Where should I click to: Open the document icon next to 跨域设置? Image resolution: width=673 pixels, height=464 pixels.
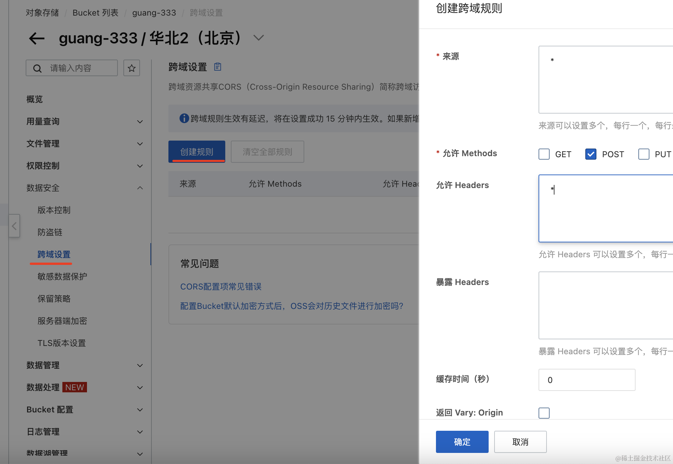coord(218,66)
